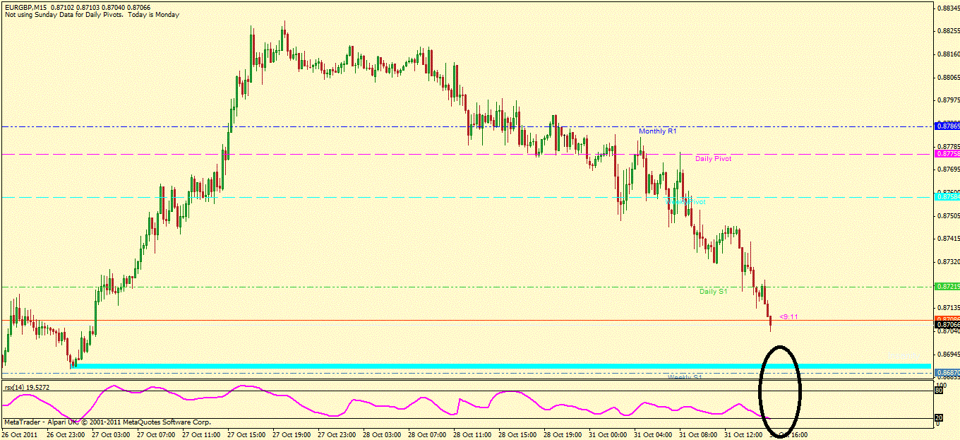Select the Monthly R1 label
Image resolution: width=960 pixels, height=440 pixels.
(x=658, y=131)
